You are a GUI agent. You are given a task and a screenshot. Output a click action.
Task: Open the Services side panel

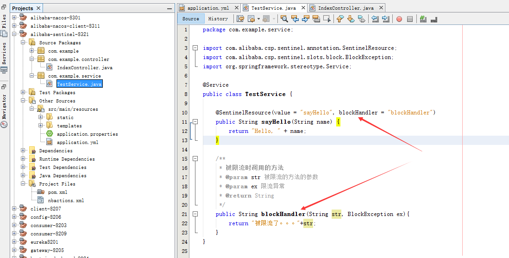click(x=4, y=58)
